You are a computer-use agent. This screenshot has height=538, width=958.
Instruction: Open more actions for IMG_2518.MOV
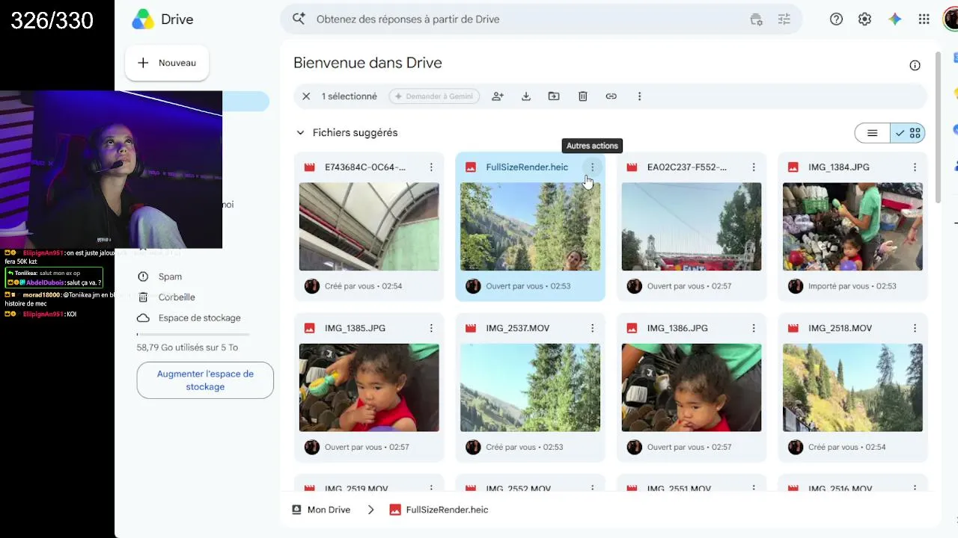point(915,328)
